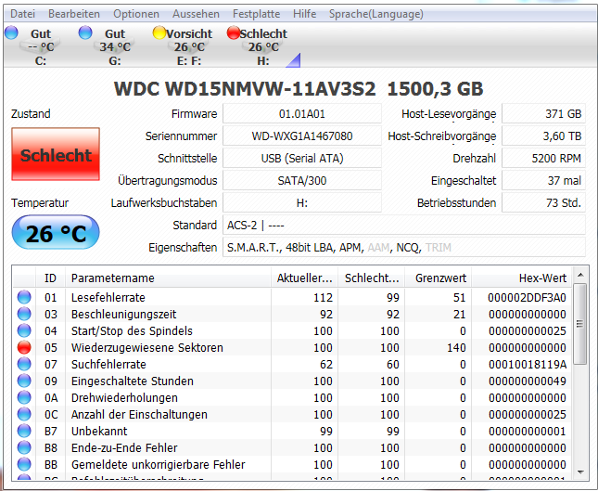Open the Festplatte menu
The width and height of the screenshot is (598, 491).
pyautogui.click(x=256, y=14)
